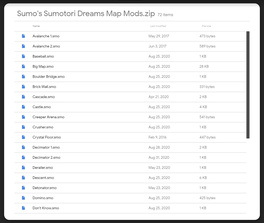The image size is (264, 223).
Task: Open the Detonator.smo file name
Action: pos(45,188)
